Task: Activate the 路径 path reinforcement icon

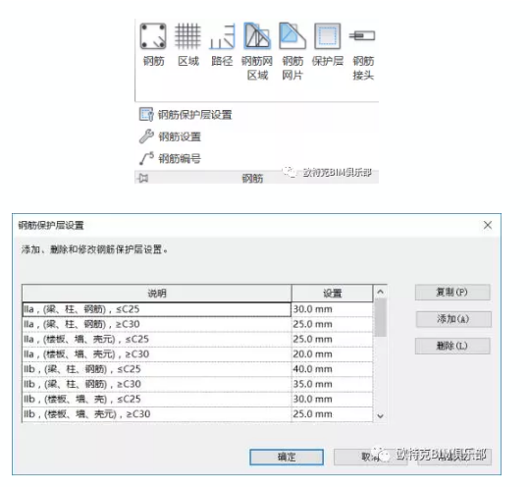Action: coord(222,36)
